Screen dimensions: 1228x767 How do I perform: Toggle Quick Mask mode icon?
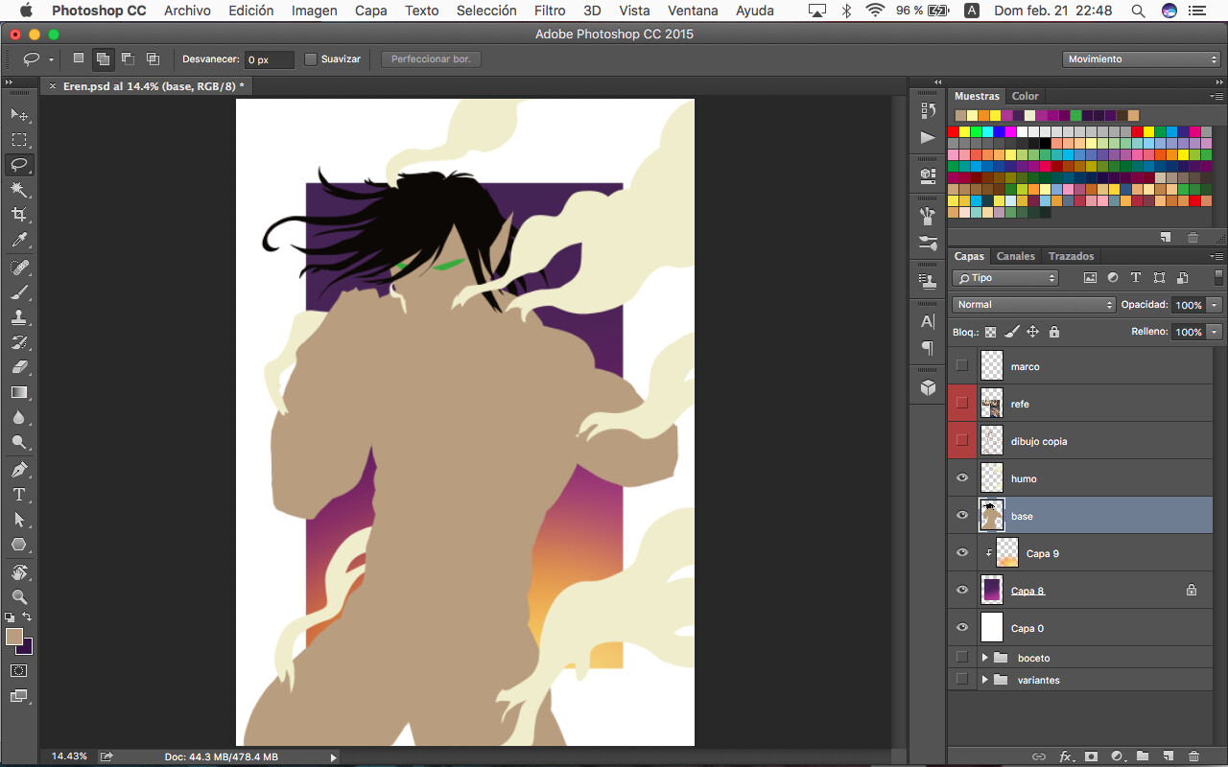coord(19,670)
